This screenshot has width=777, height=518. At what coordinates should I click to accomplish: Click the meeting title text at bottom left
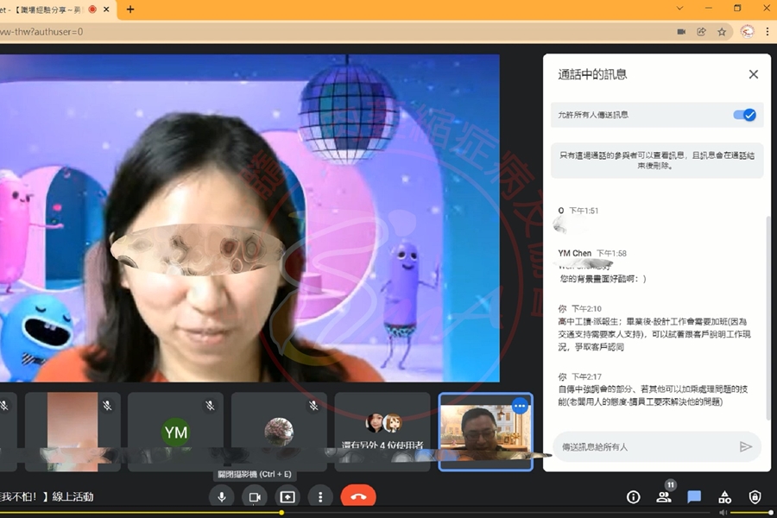(47, 496)
